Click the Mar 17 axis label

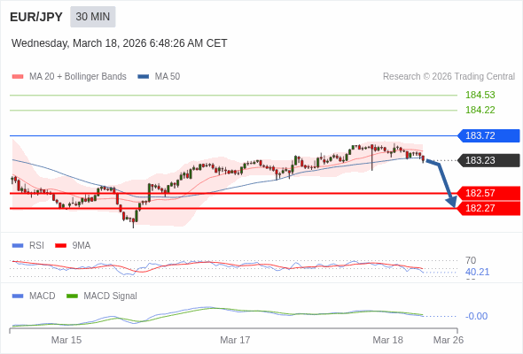235,340
